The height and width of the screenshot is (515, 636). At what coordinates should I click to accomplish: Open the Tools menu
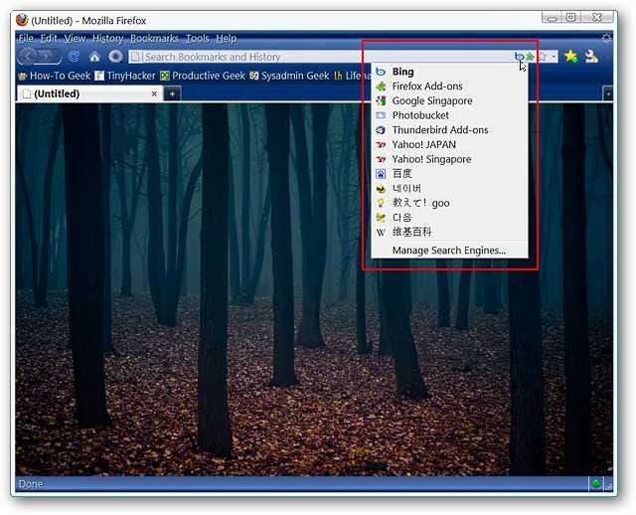click(x=197, y=38)
